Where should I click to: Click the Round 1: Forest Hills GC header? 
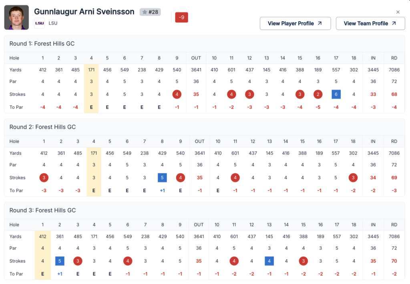coord(42,44)
